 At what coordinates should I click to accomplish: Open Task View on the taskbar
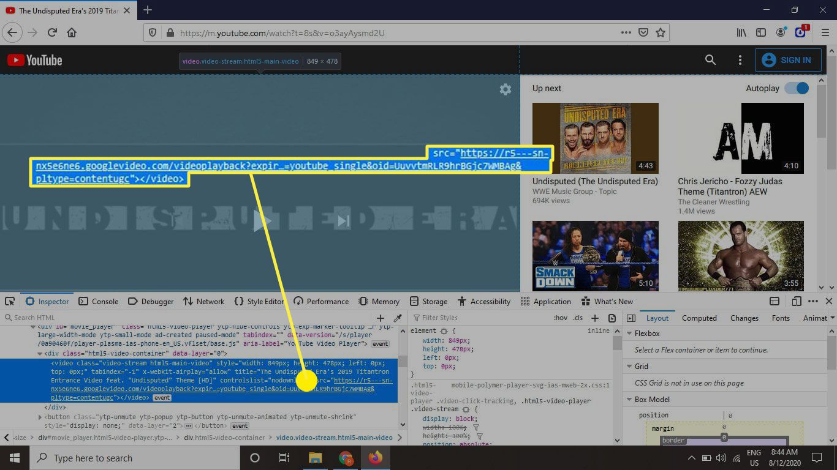(284, 458)
